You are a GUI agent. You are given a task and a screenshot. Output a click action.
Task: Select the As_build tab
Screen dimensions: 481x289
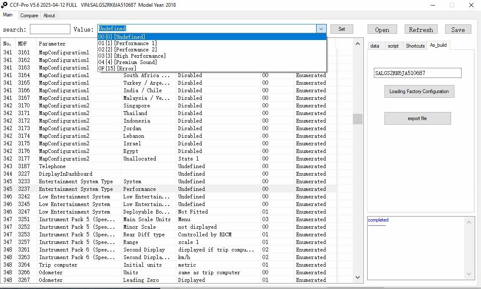pyautogui.click(x=438, y=45)
